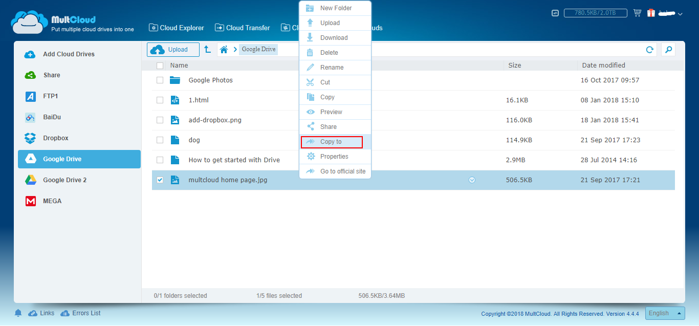Click the Cloud Explorer icon
Screen dimensions: 699x326
153,28
